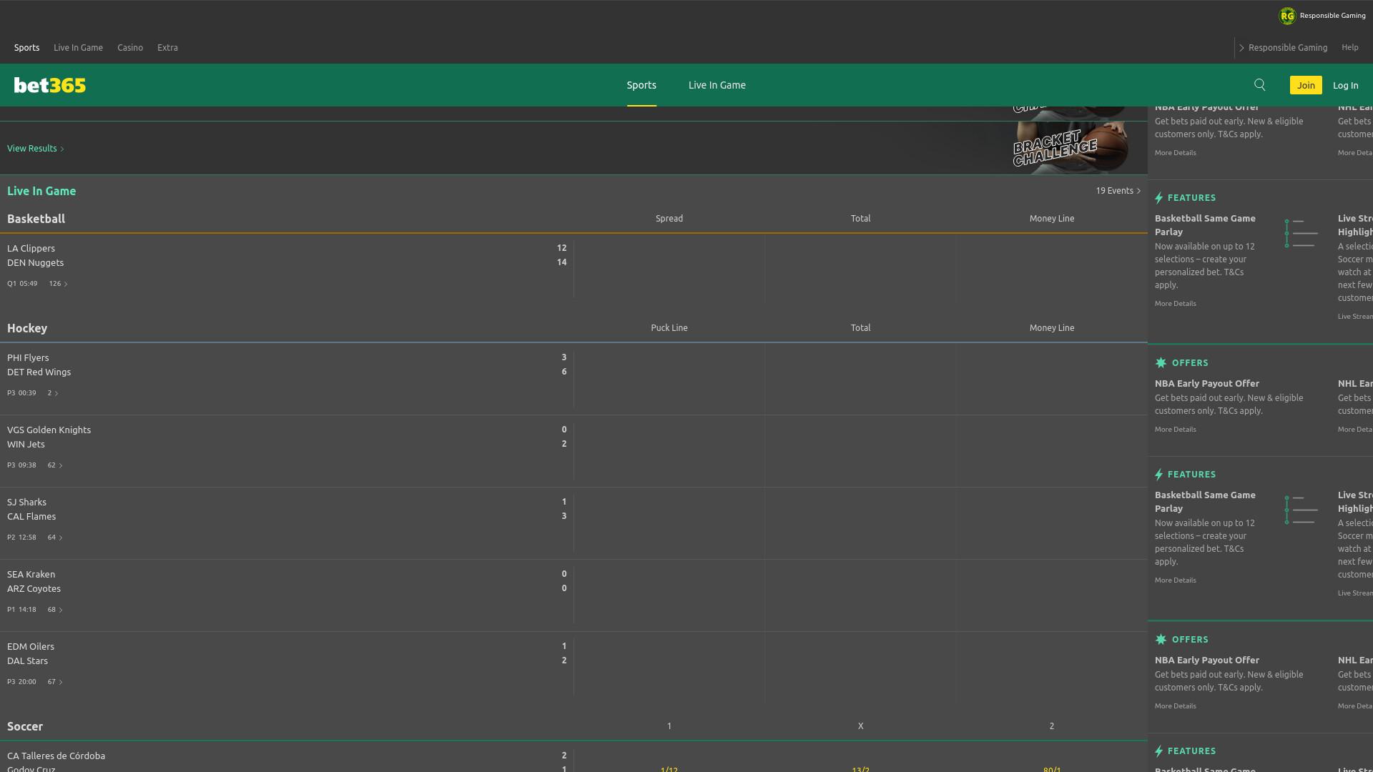
Task: Click the lightning bolt icon beside the bottom FEATURES heading
Action: (1159, 751)
